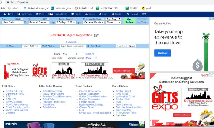This screenshot has height=128, width=214.
Task: Open SHOW LEAD ONLI... bookmark
Action: (x=108, y=8)
